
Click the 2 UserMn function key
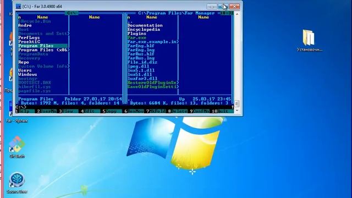(47, 111)
